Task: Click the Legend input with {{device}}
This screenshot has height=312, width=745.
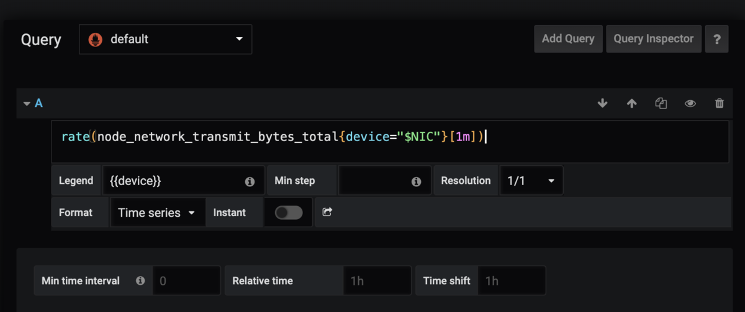Action: (184, 181)
